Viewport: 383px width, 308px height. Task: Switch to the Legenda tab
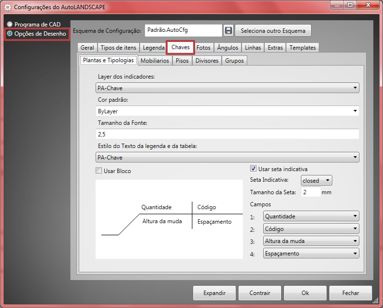coord(154,48)
